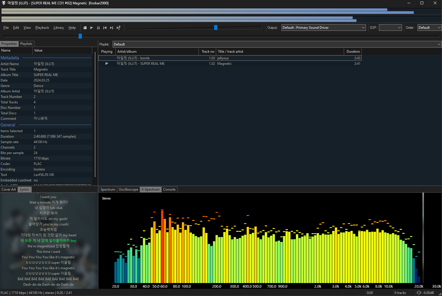This screenshot has width=442, height=296.
Task: Stop playback with the Stop button
Action: [x=85, y=28]
